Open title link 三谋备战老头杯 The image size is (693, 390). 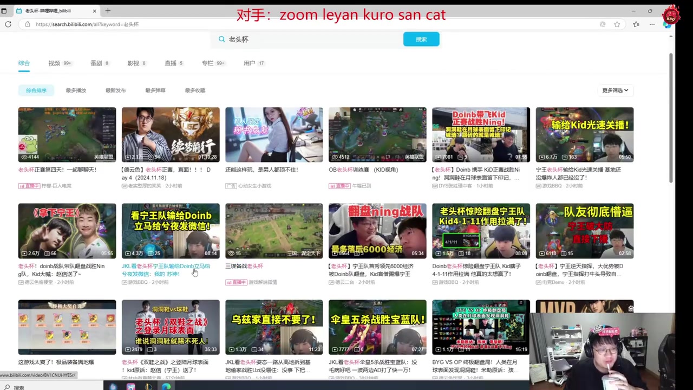tap(244, 266)
